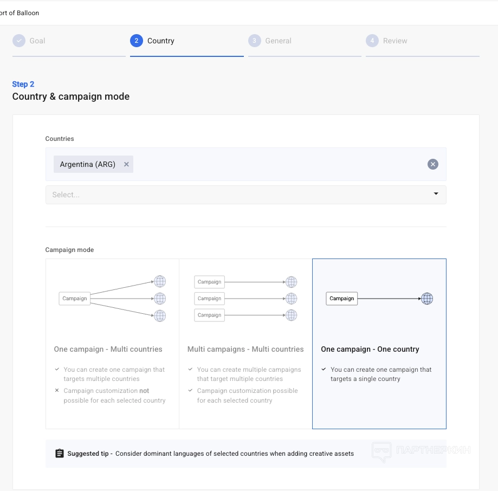Remove the Argentina (ARG) country tag
Image resolution: width=498 pixels, height=491 pixels.
click(x=126, y=164)
